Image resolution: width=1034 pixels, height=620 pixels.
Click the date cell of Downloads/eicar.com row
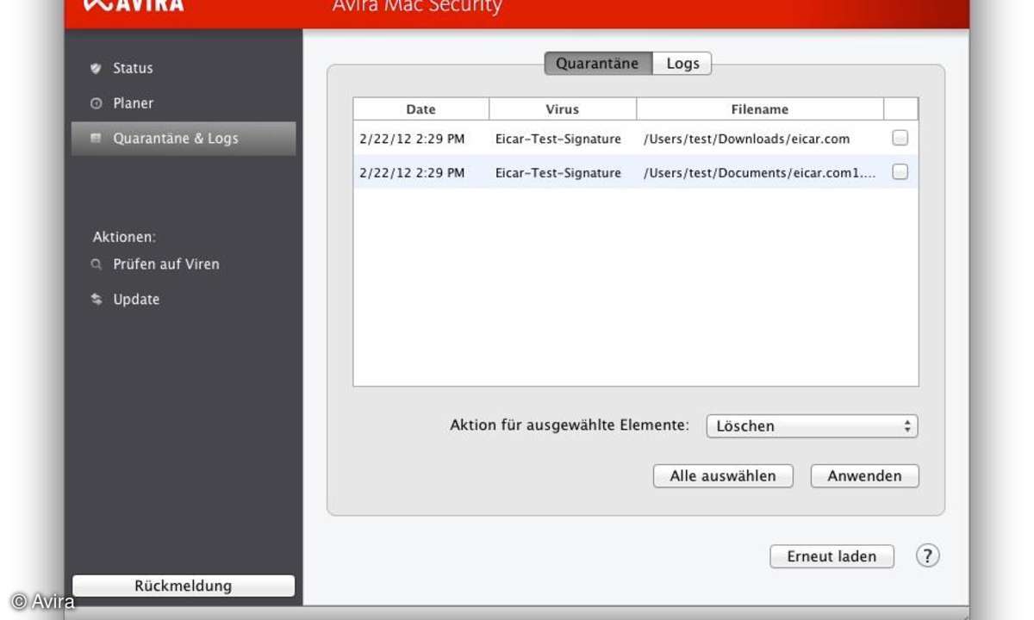[x=412, y=139]
